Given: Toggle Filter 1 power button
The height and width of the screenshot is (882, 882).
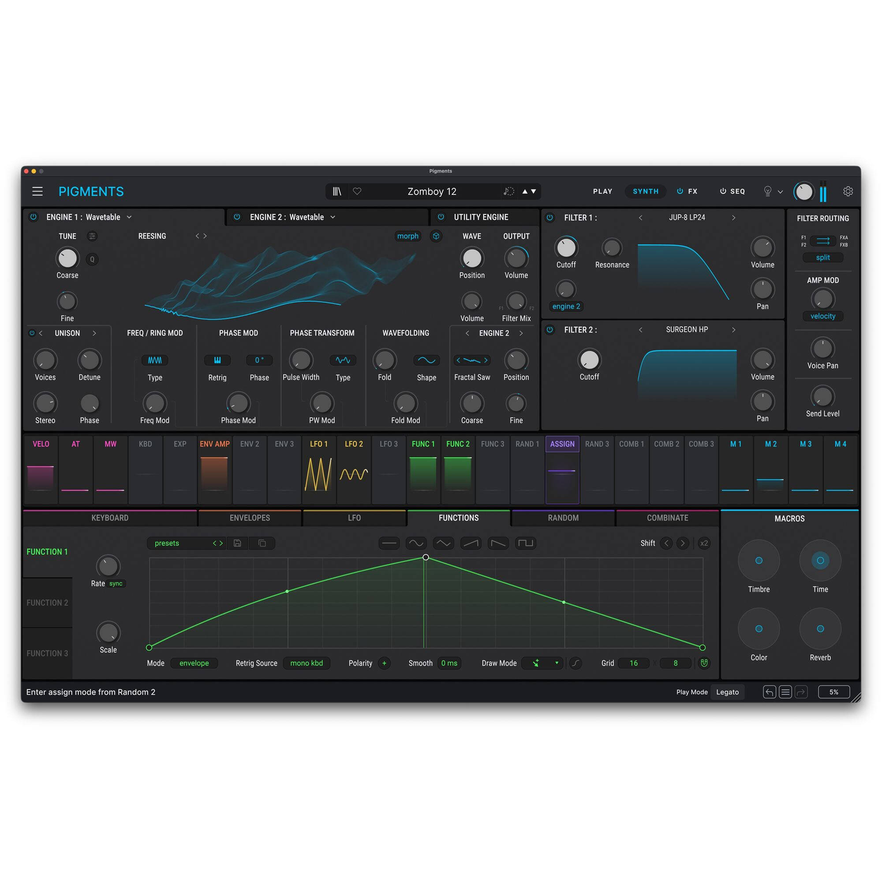Looking at the screenshot, I should pyautogui.click(x=549, y=217).
